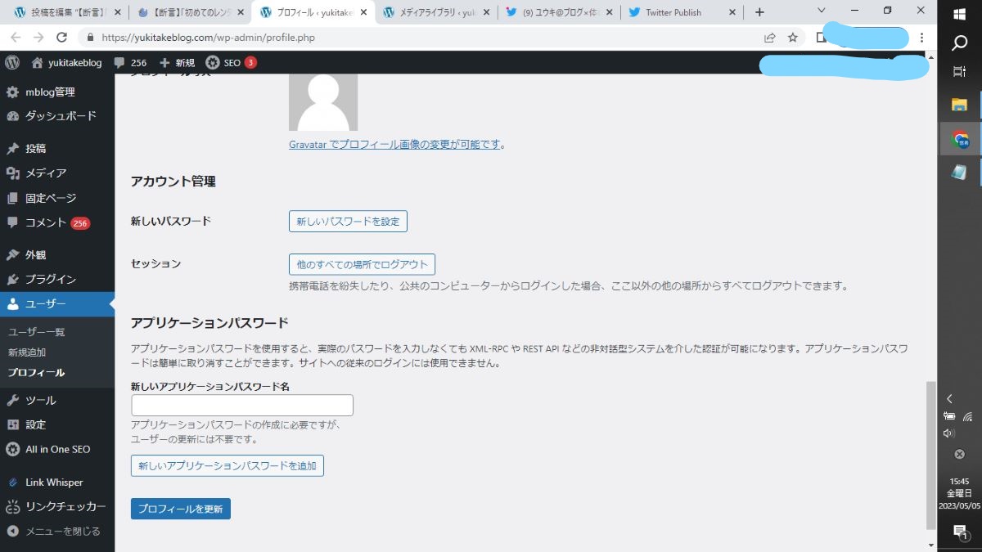Open the WordPress logo menu in admin bar
This screenshot has height=552, width=982.
(x=12, y=63)
